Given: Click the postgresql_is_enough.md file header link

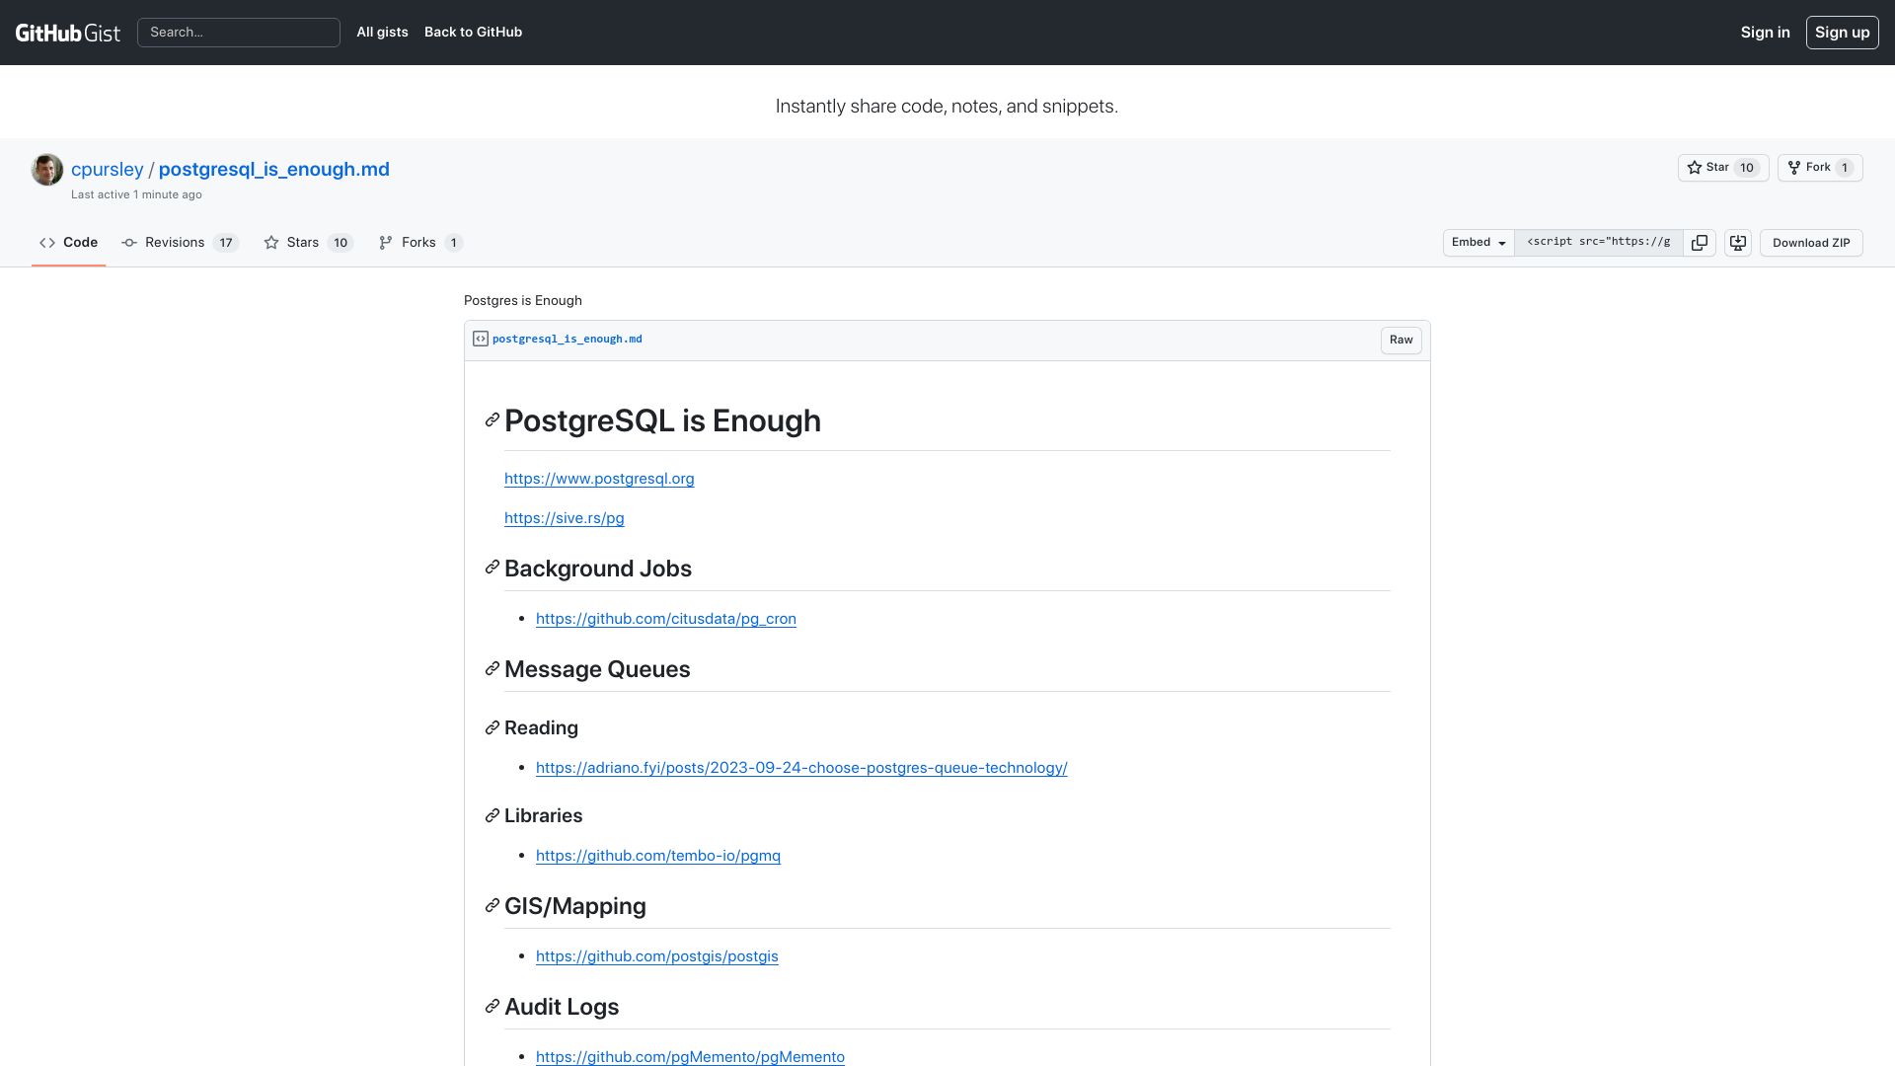Looking at the screenshot, I should point(567,339).
